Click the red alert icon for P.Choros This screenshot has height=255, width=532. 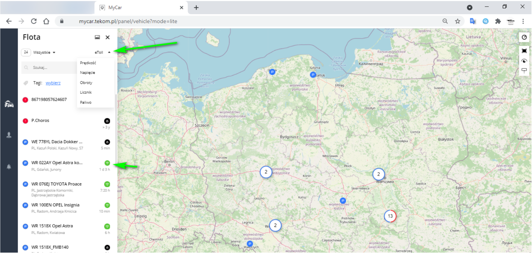[25, 121]
